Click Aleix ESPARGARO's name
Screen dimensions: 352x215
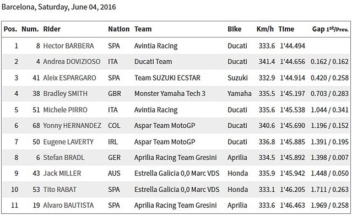point(69,78)
